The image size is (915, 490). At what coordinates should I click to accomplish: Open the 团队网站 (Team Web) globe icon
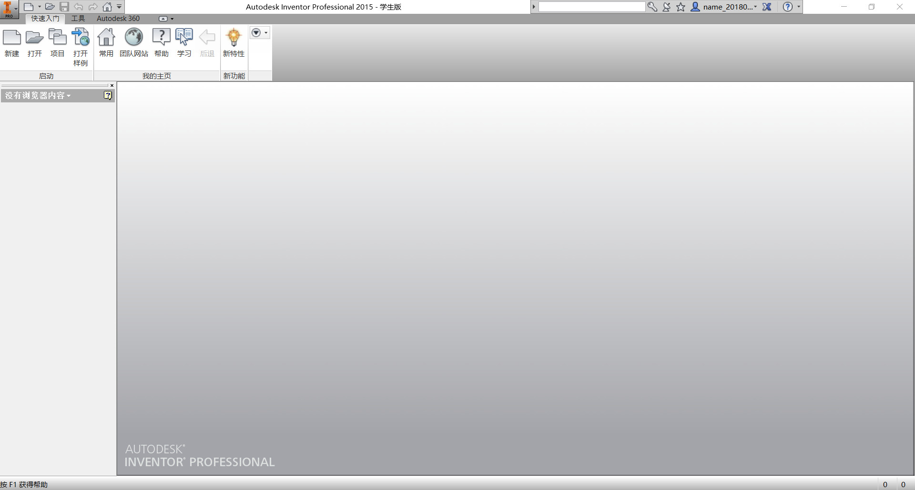click(x=134, y=43)
